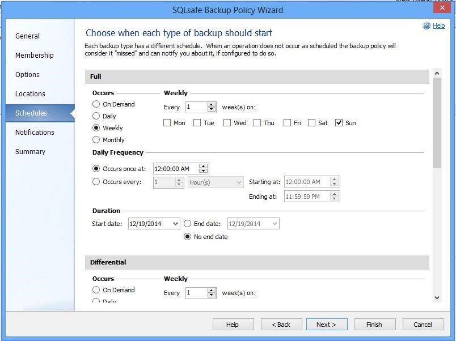Select the Schedules step
This screenshot has width=456, height=341.
[40, 113]
